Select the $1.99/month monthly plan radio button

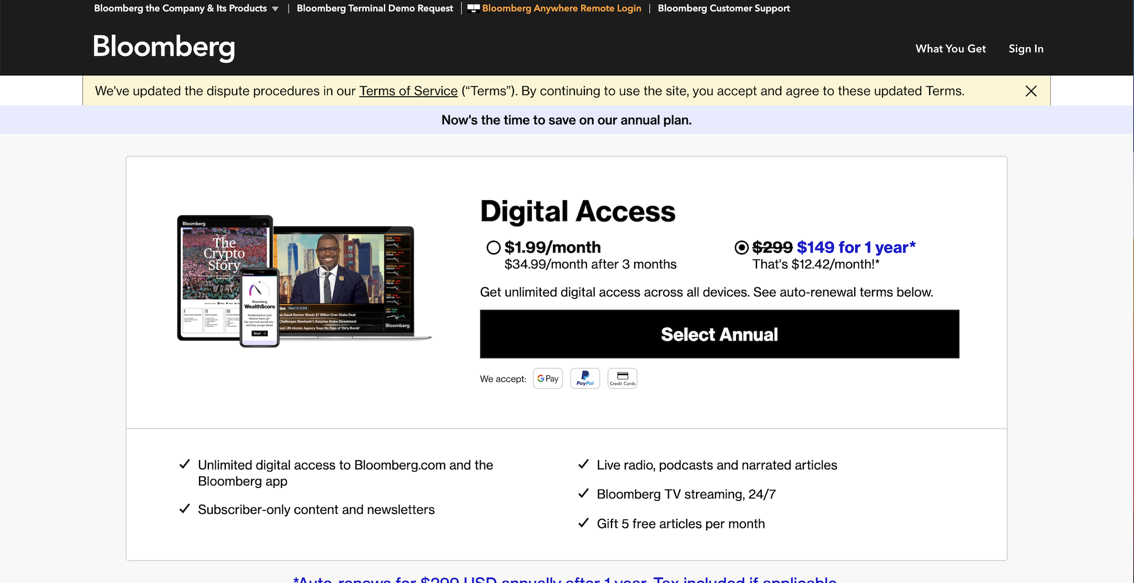click(492, 247)
